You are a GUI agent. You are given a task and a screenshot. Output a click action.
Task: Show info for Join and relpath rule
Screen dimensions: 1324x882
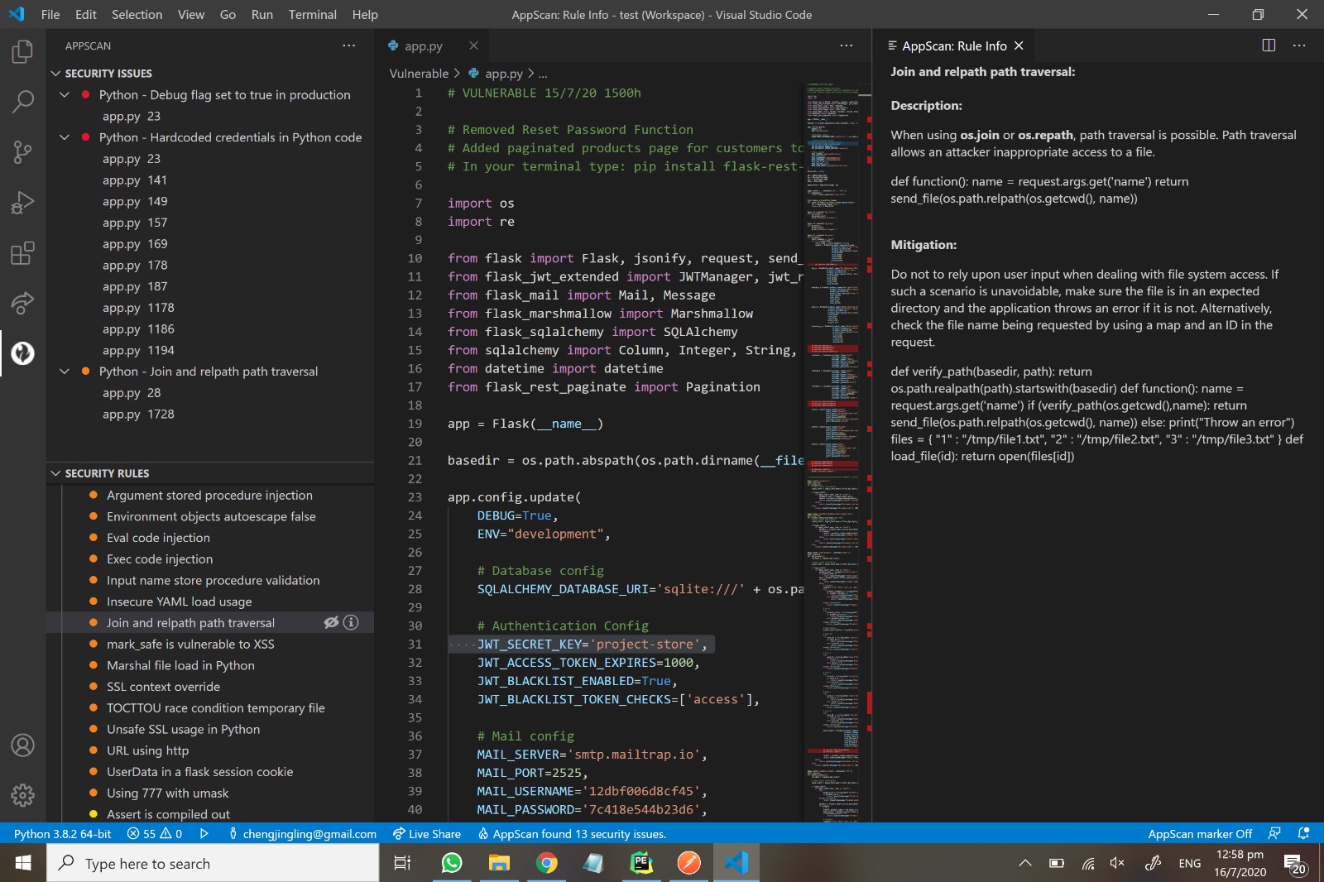tap(351, 622)
